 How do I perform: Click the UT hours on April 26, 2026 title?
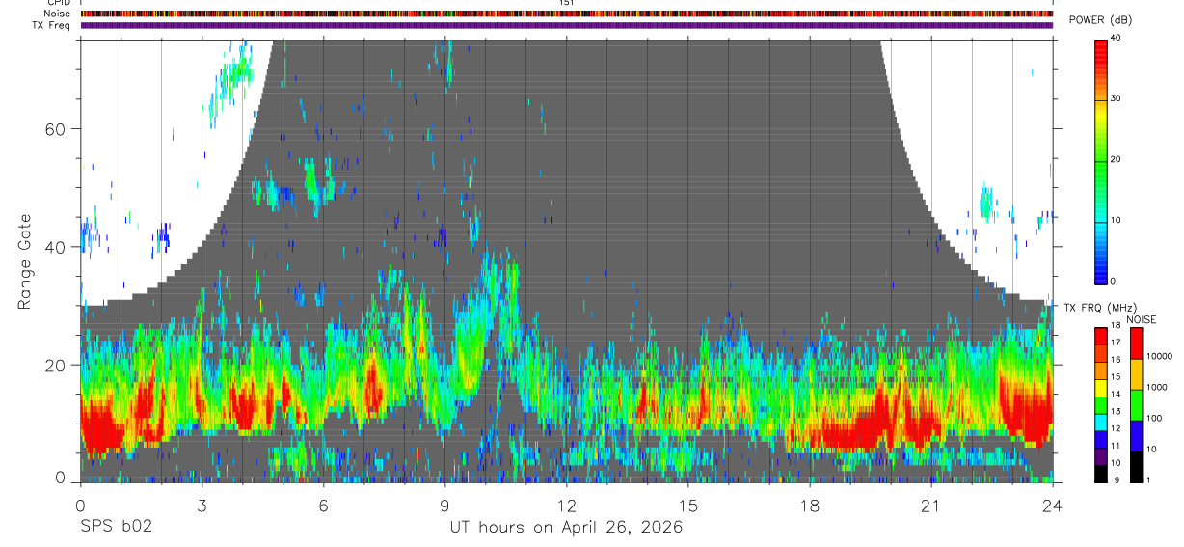[566, 528]
